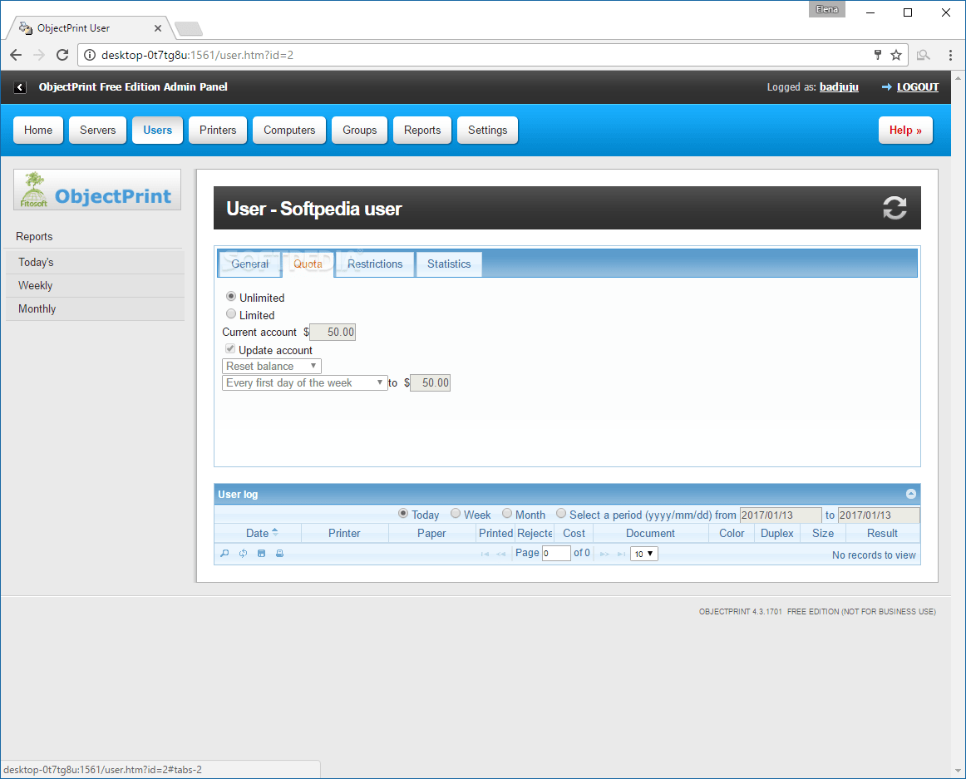
Task: Go to the previous log page
Action: coord(500,554)
